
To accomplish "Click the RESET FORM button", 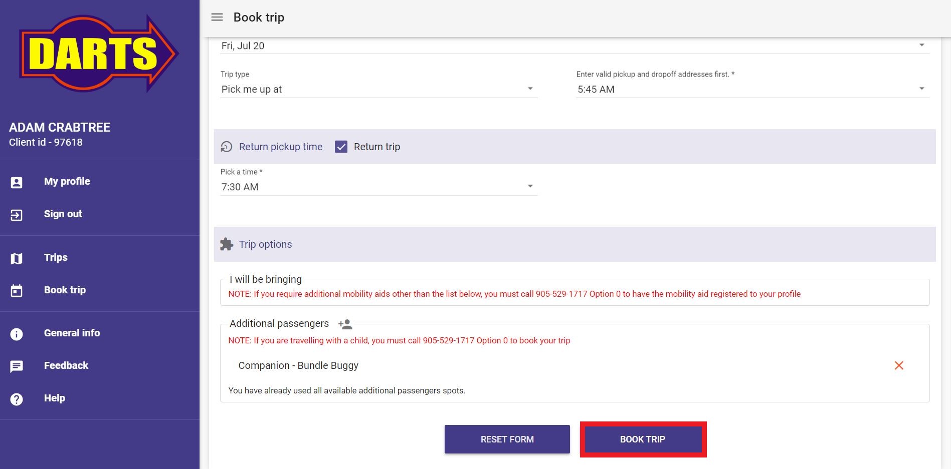I will click(507, 439).
